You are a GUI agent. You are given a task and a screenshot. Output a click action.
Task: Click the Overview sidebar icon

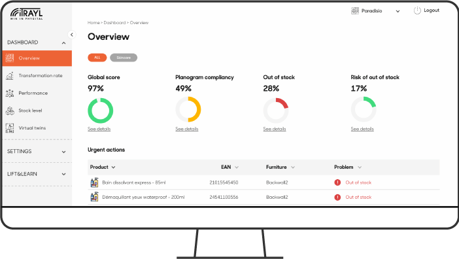[10, 58]
